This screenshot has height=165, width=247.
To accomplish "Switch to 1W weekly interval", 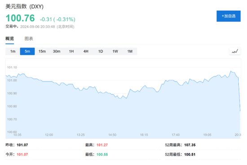I will (x=115, y=51).
